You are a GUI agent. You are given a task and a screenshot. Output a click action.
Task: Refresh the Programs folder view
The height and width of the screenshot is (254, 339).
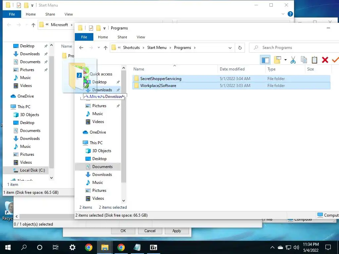tap(240, 48)
